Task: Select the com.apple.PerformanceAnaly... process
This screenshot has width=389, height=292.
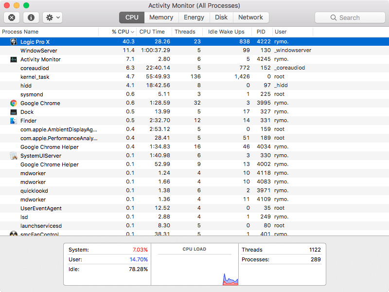Action: [194, 138]
